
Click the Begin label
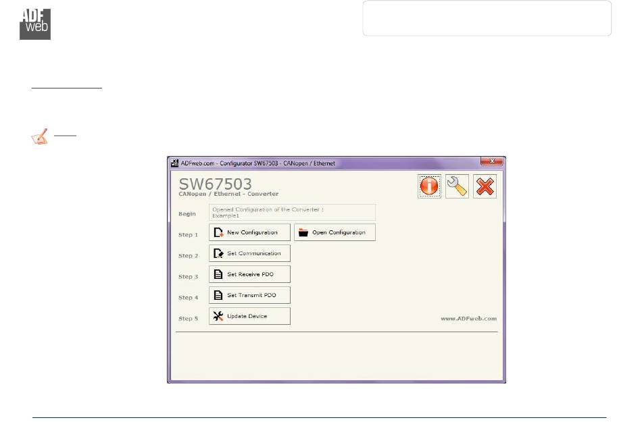[x=187, y=214]
